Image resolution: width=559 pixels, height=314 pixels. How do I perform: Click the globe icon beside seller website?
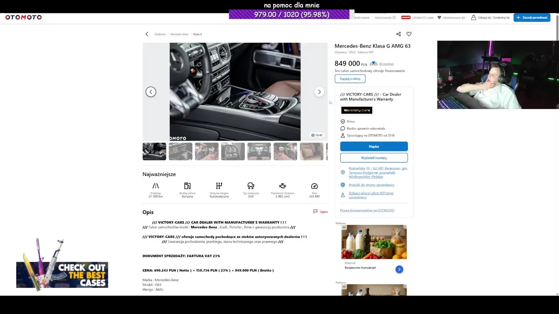click(343, 185)
